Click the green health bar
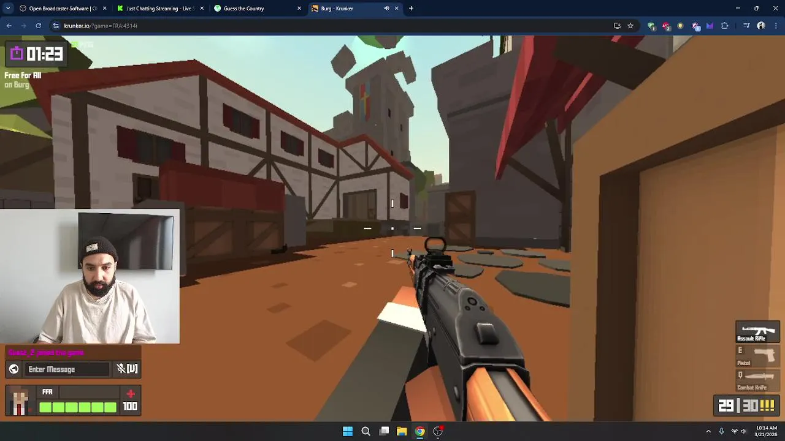This screenshot has height=441, width=785. click(x=78, y=407)
